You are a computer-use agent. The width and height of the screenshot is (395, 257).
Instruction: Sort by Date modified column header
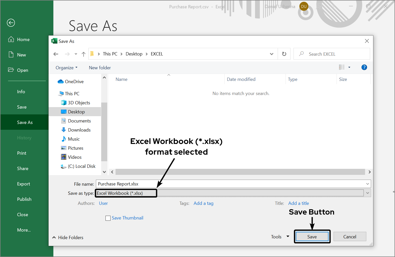click(x=241, y=79)
